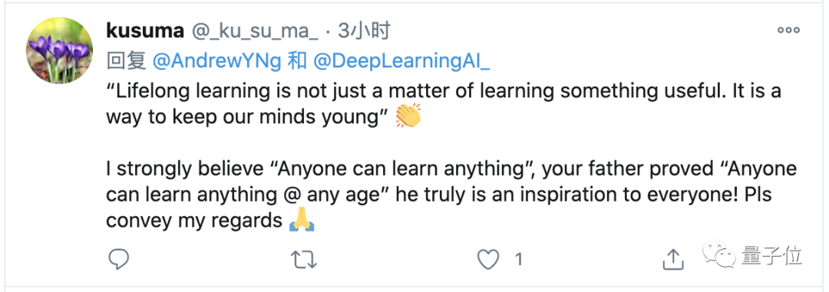Click the reply speech bubble icon
Viewport: 829px width, 292px height.
click(x=118, y=259)
